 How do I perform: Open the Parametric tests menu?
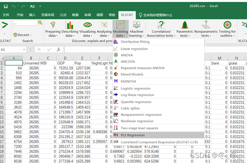coord(185,29)
